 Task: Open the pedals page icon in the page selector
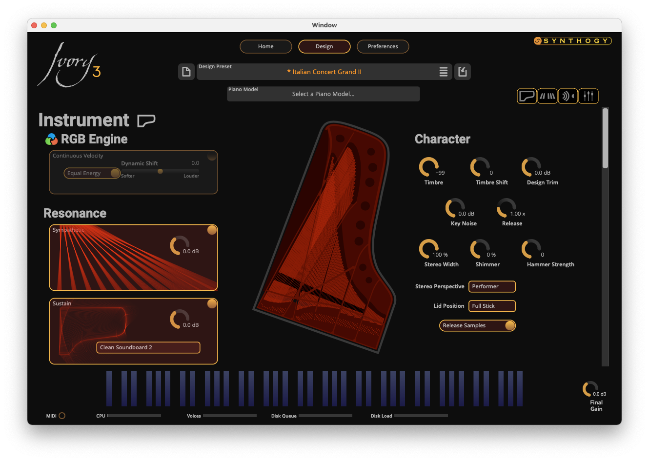(x=548, y=96)
